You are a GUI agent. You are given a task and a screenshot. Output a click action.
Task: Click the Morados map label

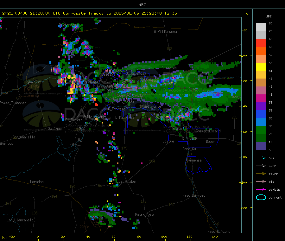pos(37,182)
